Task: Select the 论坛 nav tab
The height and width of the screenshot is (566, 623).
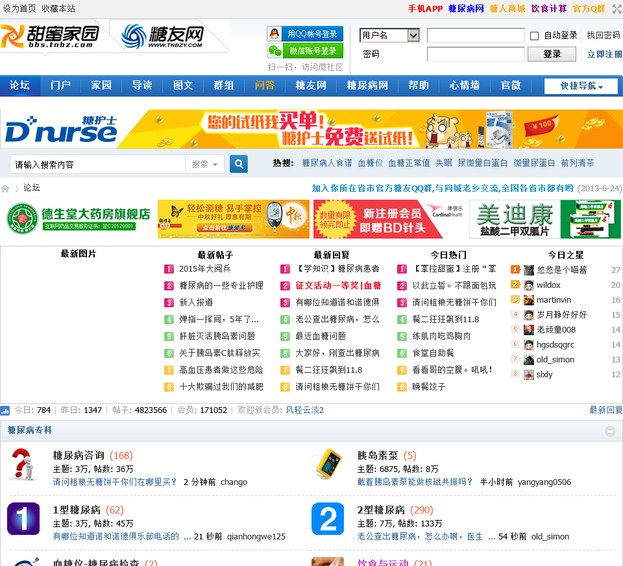Action: click(20, 86)
